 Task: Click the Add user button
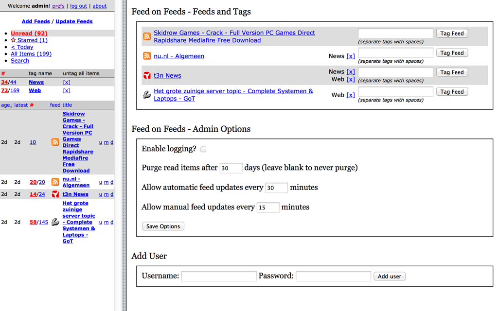point(389,276)
